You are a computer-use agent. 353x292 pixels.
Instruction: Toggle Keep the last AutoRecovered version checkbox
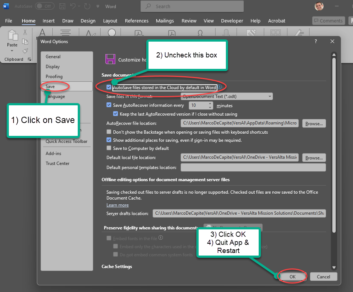[x=115, y=114]
